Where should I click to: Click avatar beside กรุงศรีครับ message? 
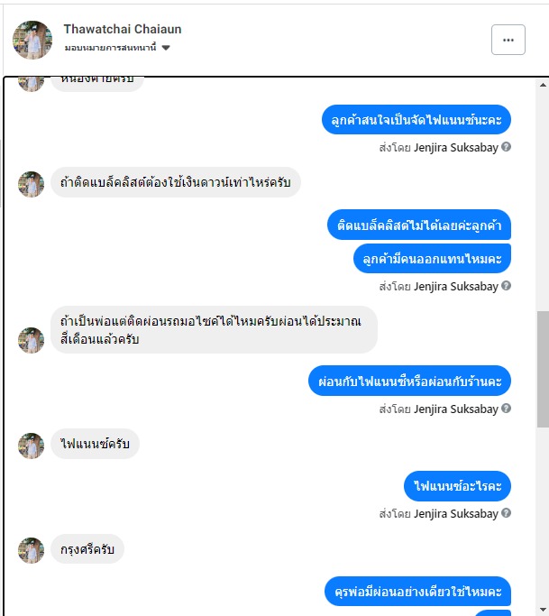click(31, 550)
